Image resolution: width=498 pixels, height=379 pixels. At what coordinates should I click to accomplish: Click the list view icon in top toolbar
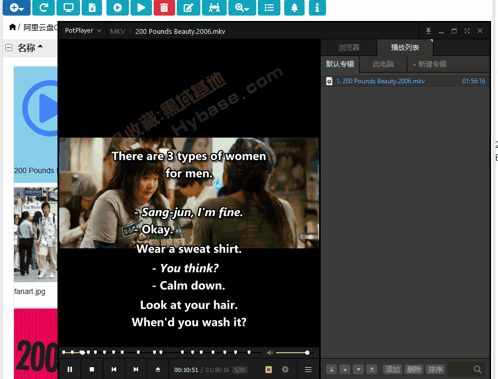(269, 8)
